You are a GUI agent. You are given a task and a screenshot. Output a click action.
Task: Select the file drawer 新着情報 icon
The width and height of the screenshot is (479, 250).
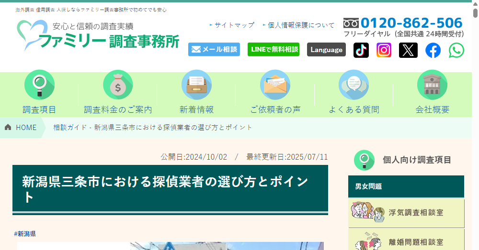(x=196, y=85)
